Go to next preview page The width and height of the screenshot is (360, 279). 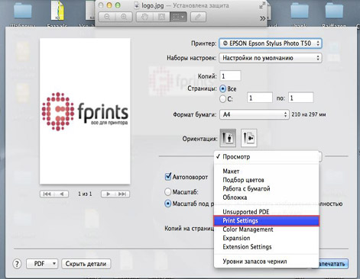[109, 194]
